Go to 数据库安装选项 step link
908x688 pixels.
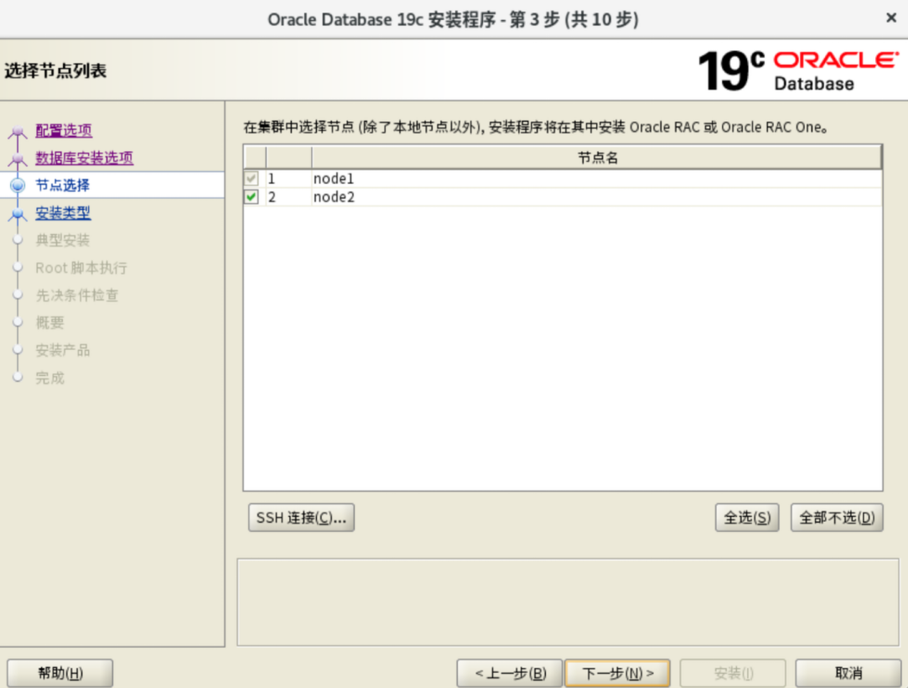pos(84,158)
